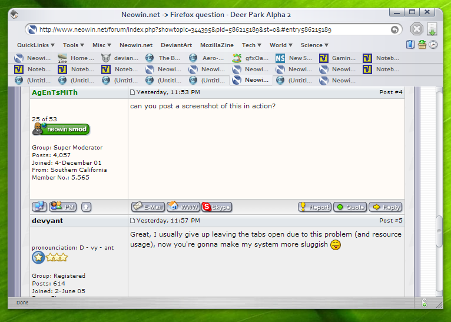Switch to the Gamin... tab

tap(338, 58)
